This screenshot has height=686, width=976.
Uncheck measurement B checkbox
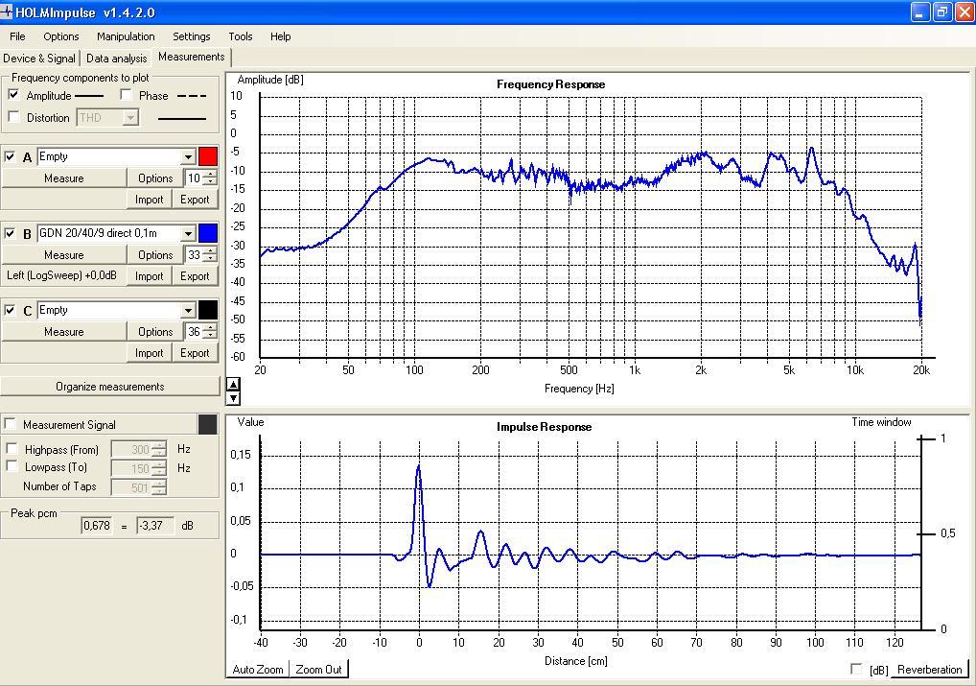click(x=10, y=233)
